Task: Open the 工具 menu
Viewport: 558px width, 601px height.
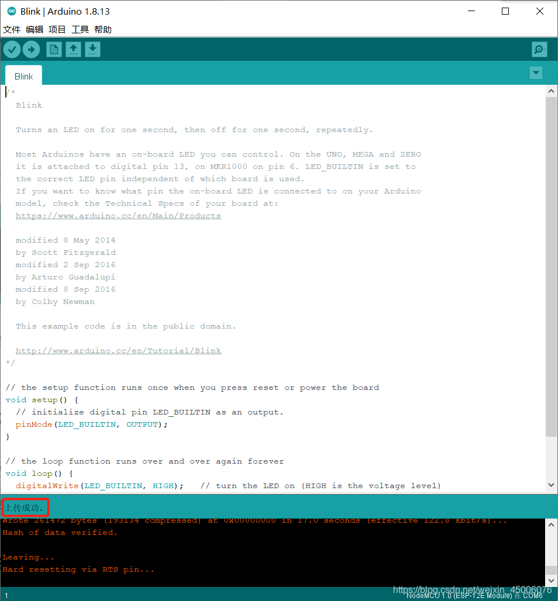Action: 80,29
